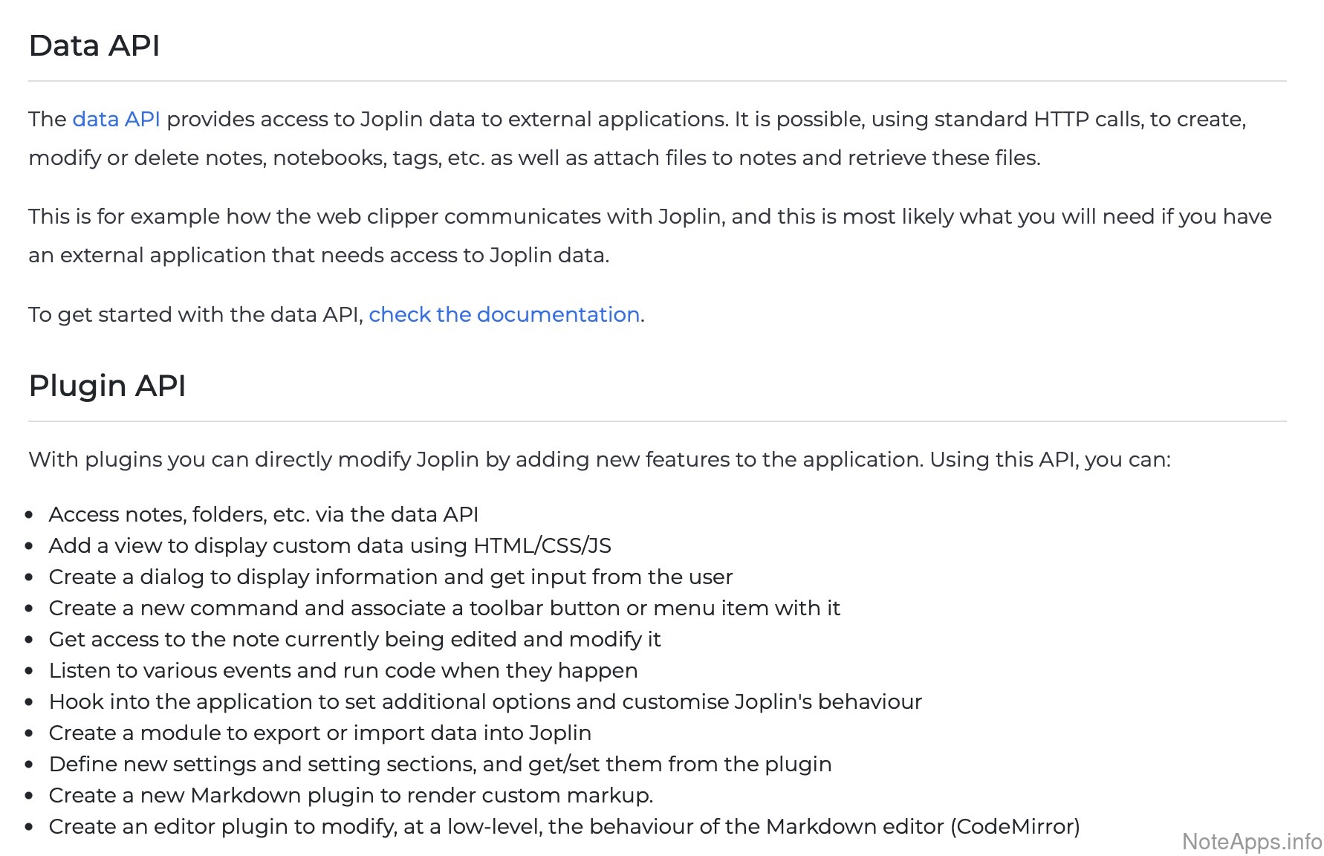Image resolution: width=1324 pixels, height=856 pixels.
Task: Click the "Plugin API" heading
Action: (x=107, y=386)
